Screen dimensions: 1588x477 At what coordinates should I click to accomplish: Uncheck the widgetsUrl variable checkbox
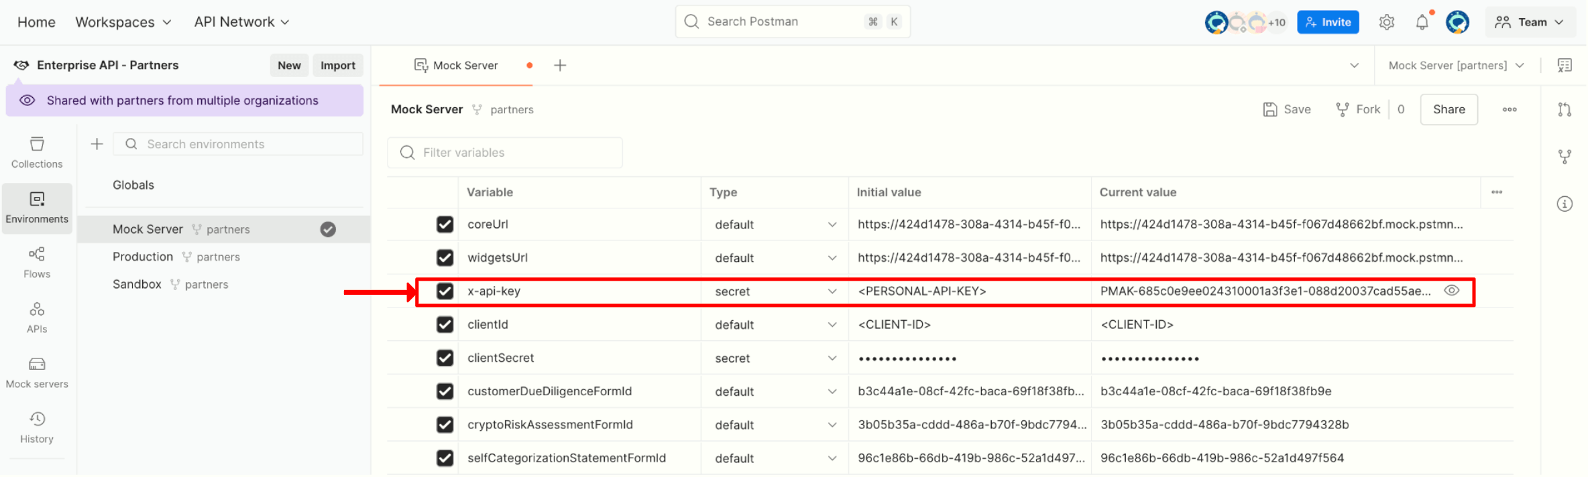[x=445, y=258]
